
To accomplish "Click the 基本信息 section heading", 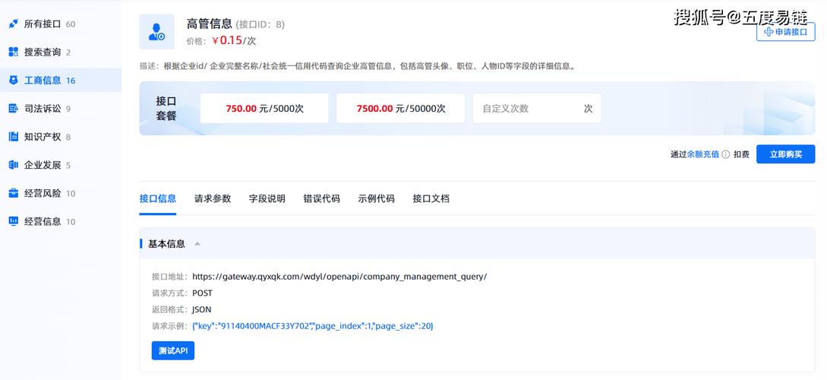I will [166, 244].
